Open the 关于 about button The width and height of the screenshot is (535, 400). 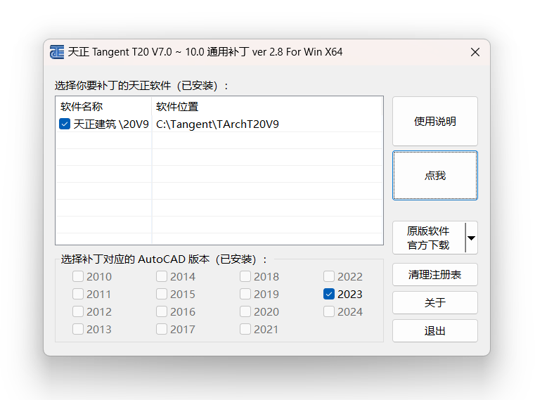coord(435,303)
